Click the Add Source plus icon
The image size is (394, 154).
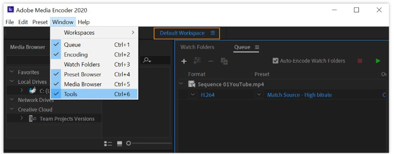point(184,61)
